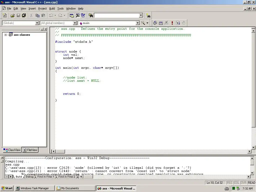Open the WizardBar actions dropdown arrow
This screenshot has height=192, width=256.
(147, 23)
